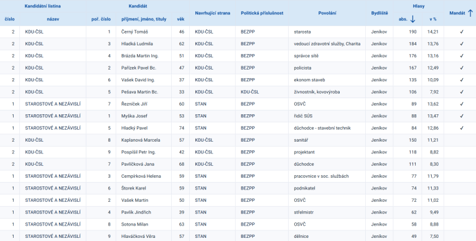Click the 'poř. číslo' column header
Screen dimensions: 476x241
[x=101, y=19]
